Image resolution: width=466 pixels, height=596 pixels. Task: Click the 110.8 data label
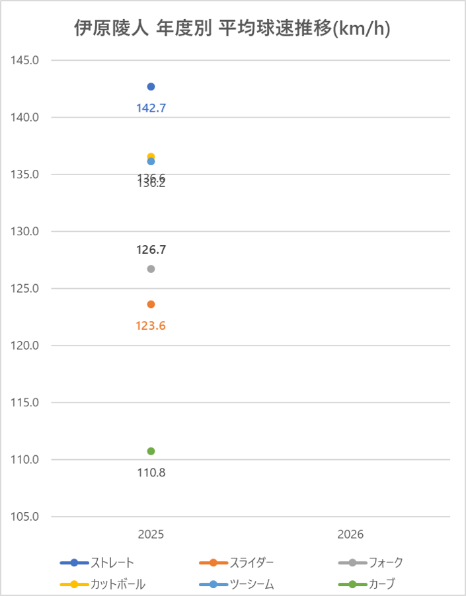pyautogui.click(x=151, y=473)
